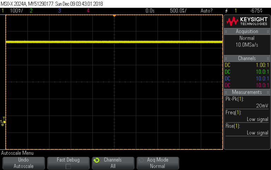Select the channel 2 indicator in status bar

point(31,11)
